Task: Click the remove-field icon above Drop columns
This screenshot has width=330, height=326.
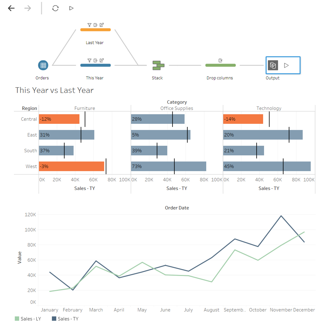Action: coord(220,61)
